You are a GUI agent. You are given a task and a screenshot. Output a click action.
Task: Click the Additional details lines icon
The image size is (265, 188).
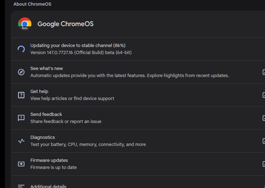click(x=21, y=186)
